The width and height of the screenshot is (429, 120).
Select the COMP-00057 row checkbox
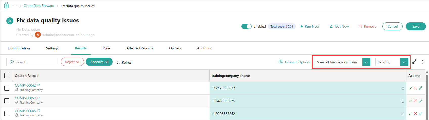(x=7, y=101)
